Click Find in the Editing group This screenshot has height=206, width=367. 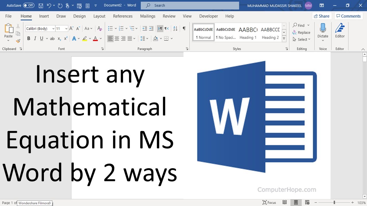click(298, 25)
